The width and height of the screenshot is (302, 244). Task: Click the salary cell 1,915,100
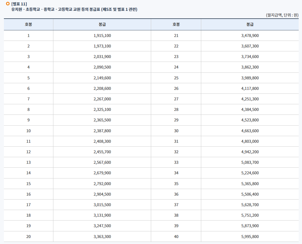click(102, 35)
